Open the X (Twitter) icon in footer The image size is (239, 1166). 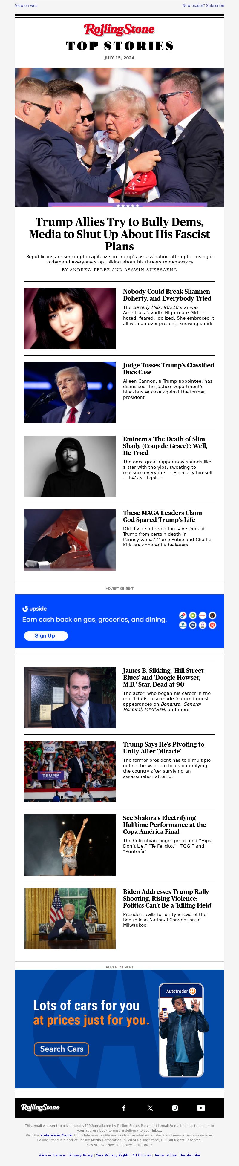pyautogui.click(x=150, y=1108)
